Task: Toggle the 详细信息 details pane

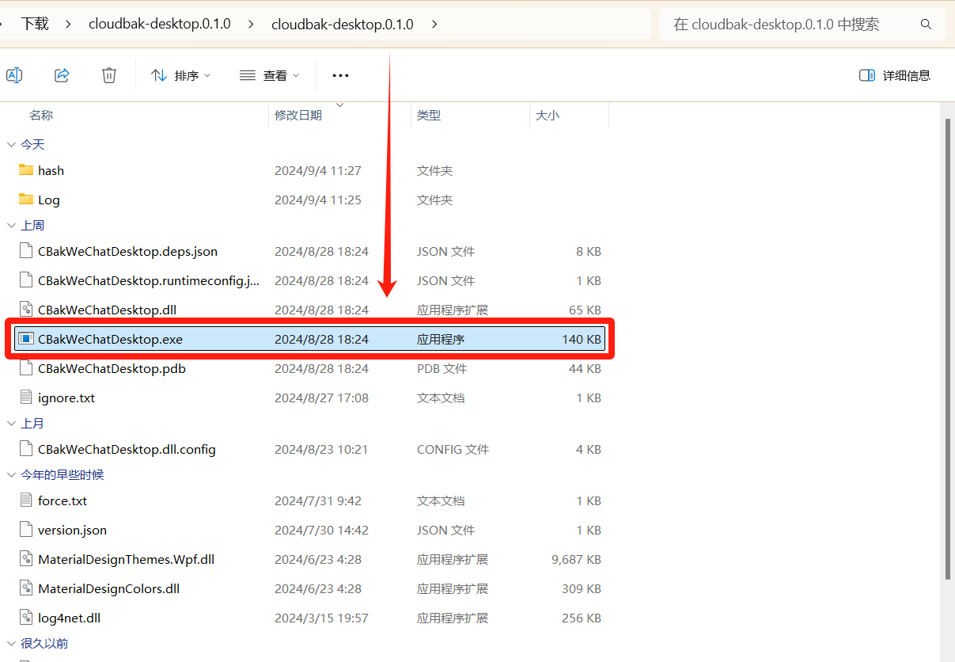Action: (895, 75)
